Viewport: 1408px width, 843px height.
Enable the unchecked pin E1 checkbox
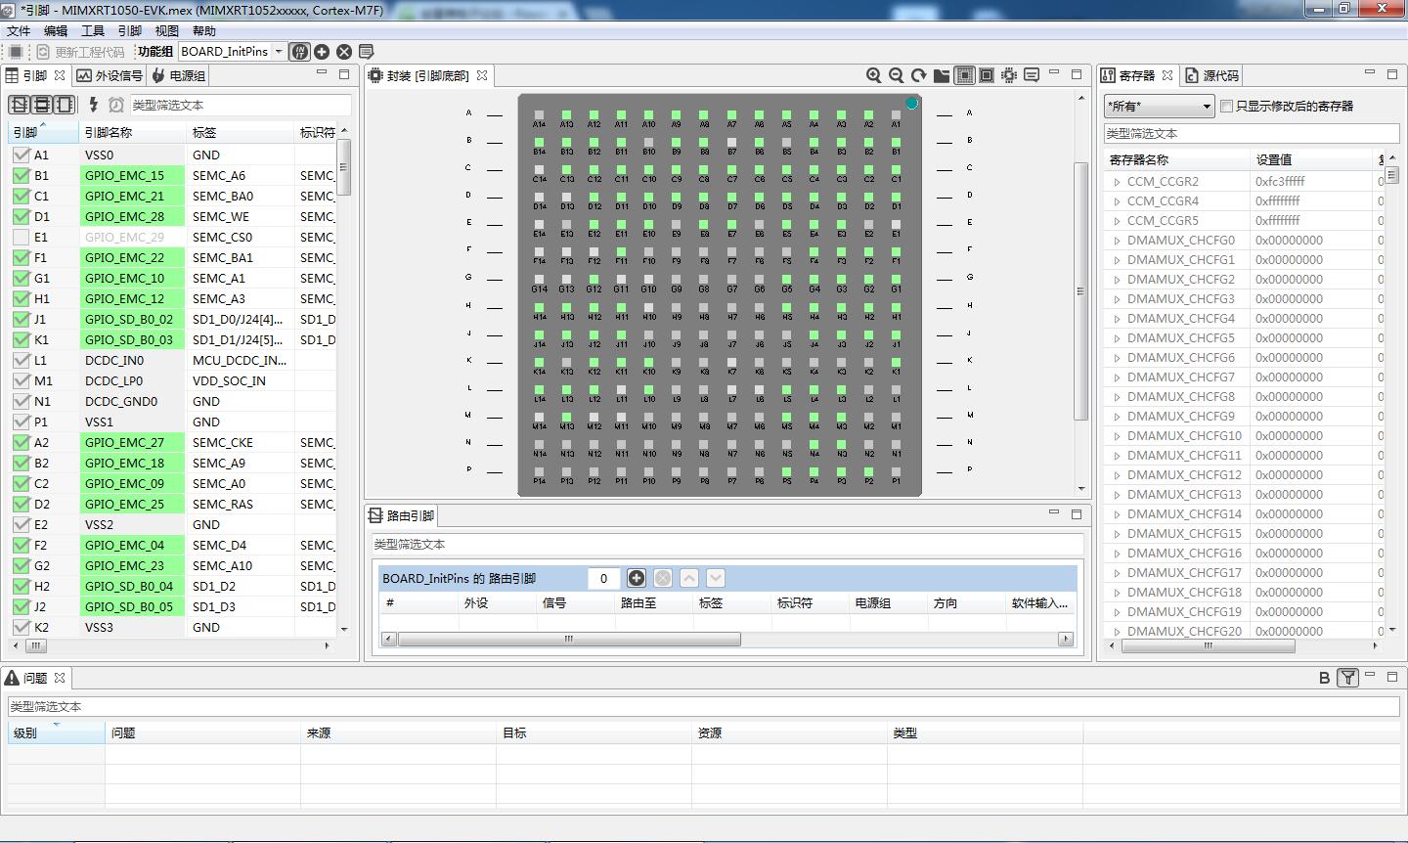click(x=21, y=237)
